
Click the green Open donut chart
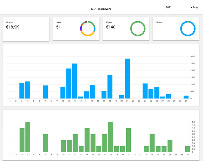point(138,29)
